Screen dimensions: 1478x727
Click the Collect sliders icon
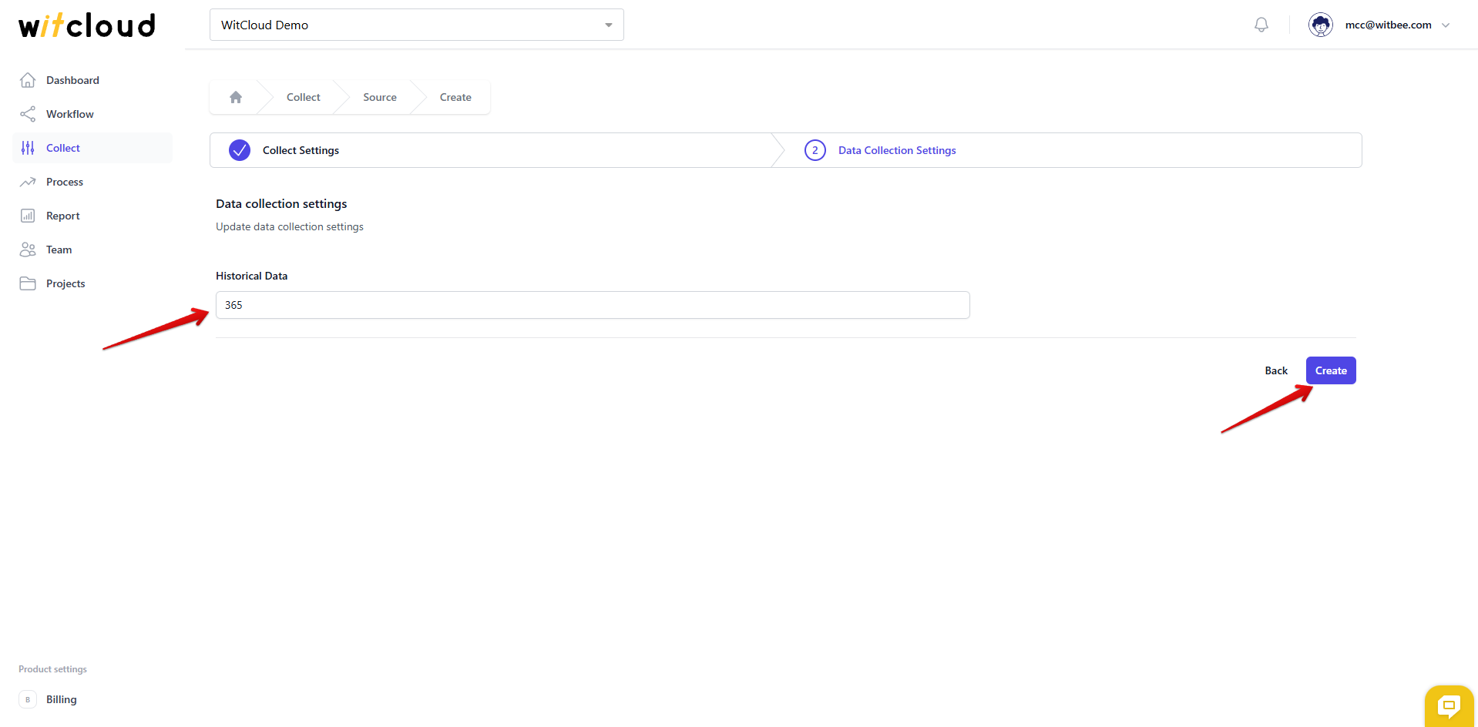[x=28, y=148]
